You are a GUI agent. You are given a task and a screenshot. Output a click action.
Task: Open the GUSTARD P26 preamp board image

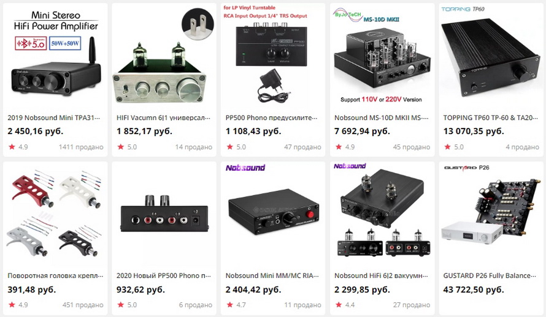point(491,214)
